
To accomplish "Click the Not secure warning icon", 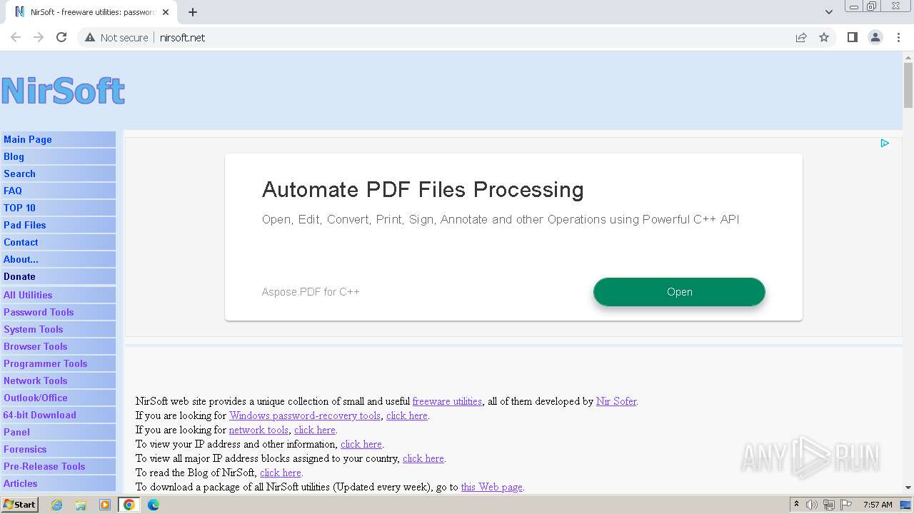I will [90, 37].
